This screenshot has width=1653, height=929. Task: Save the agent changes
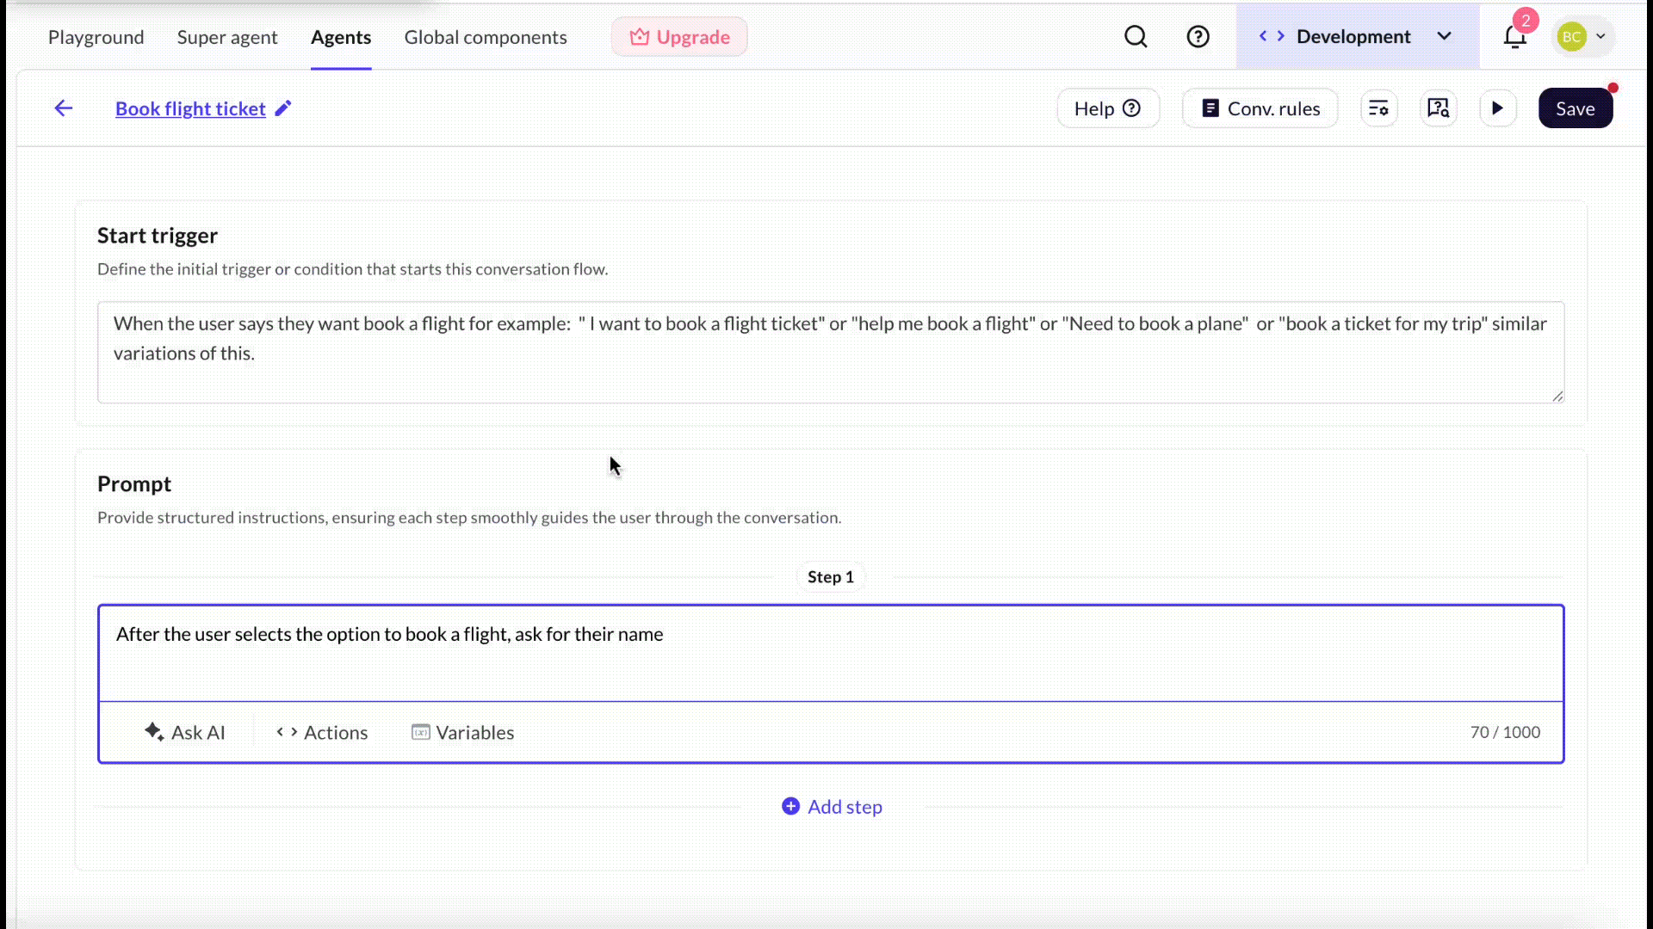tap(1575, 108)
